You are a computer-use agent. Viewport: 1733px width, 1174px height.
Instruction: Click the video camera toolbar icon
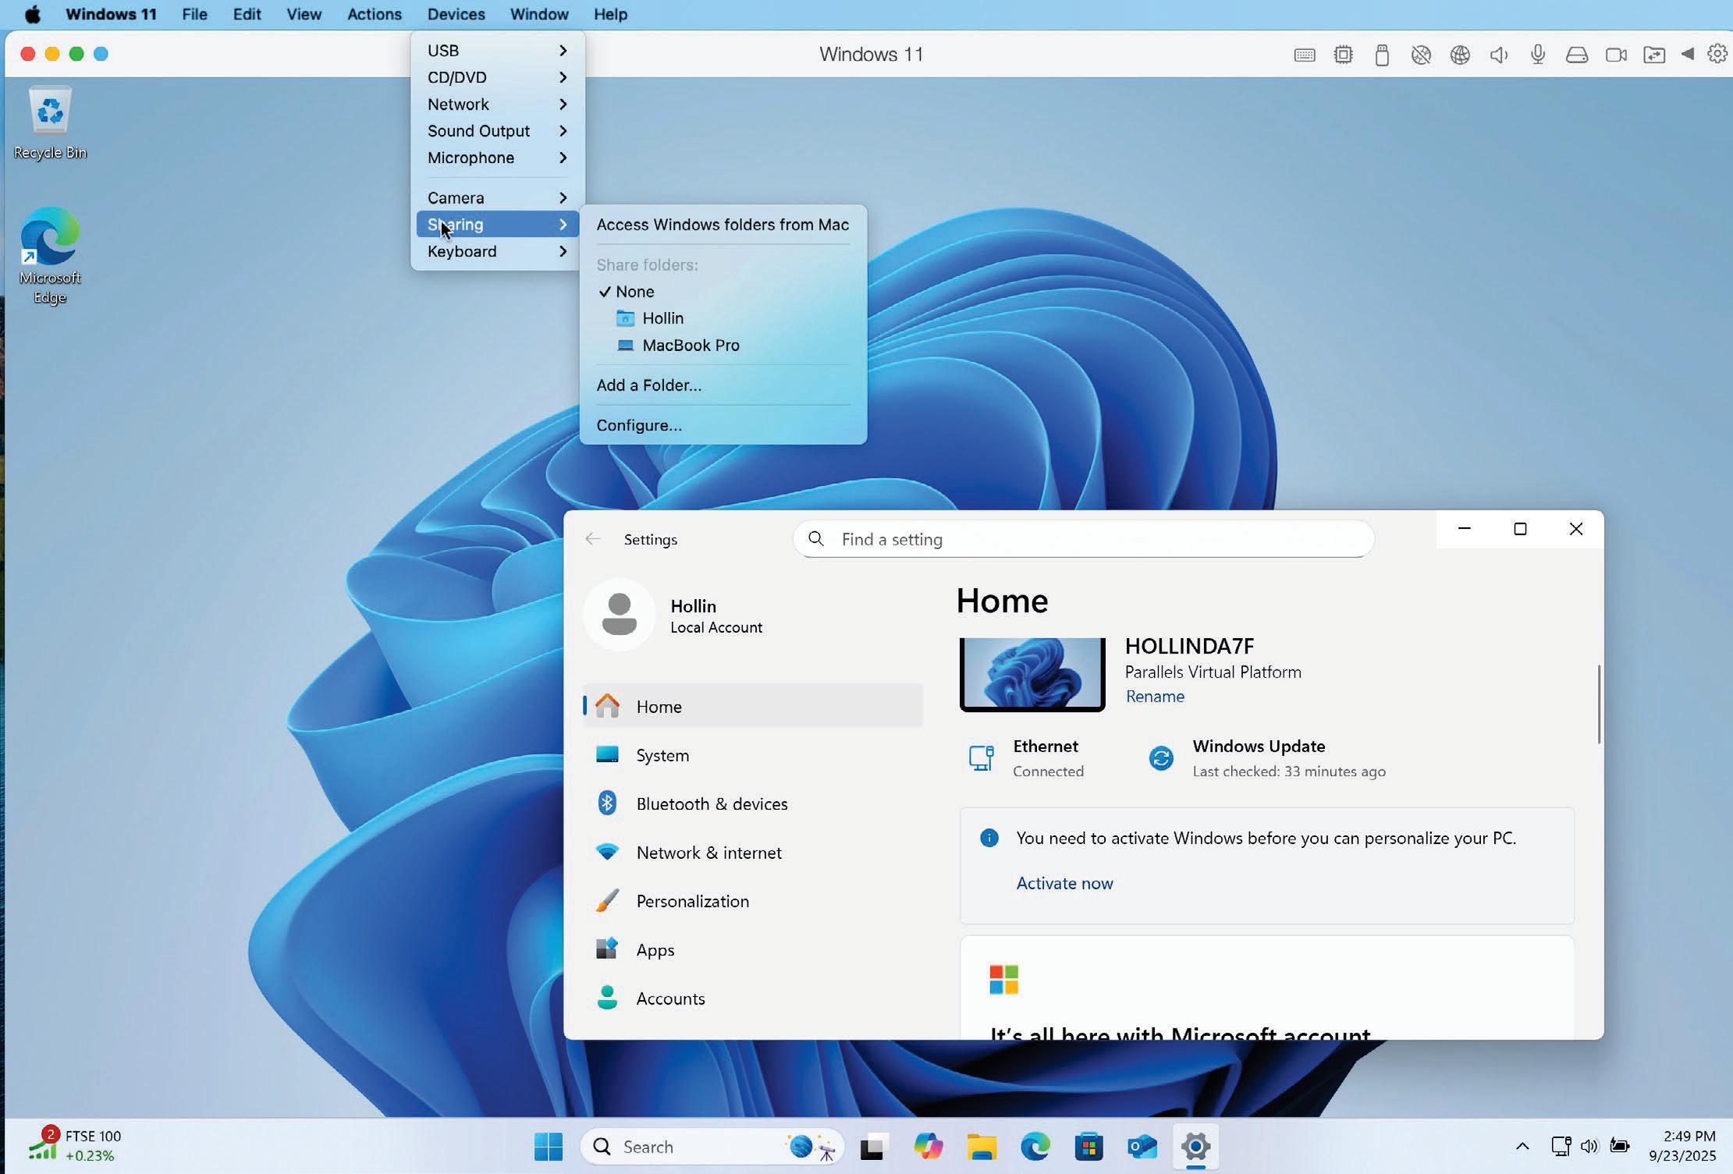tap(1616, 55)
